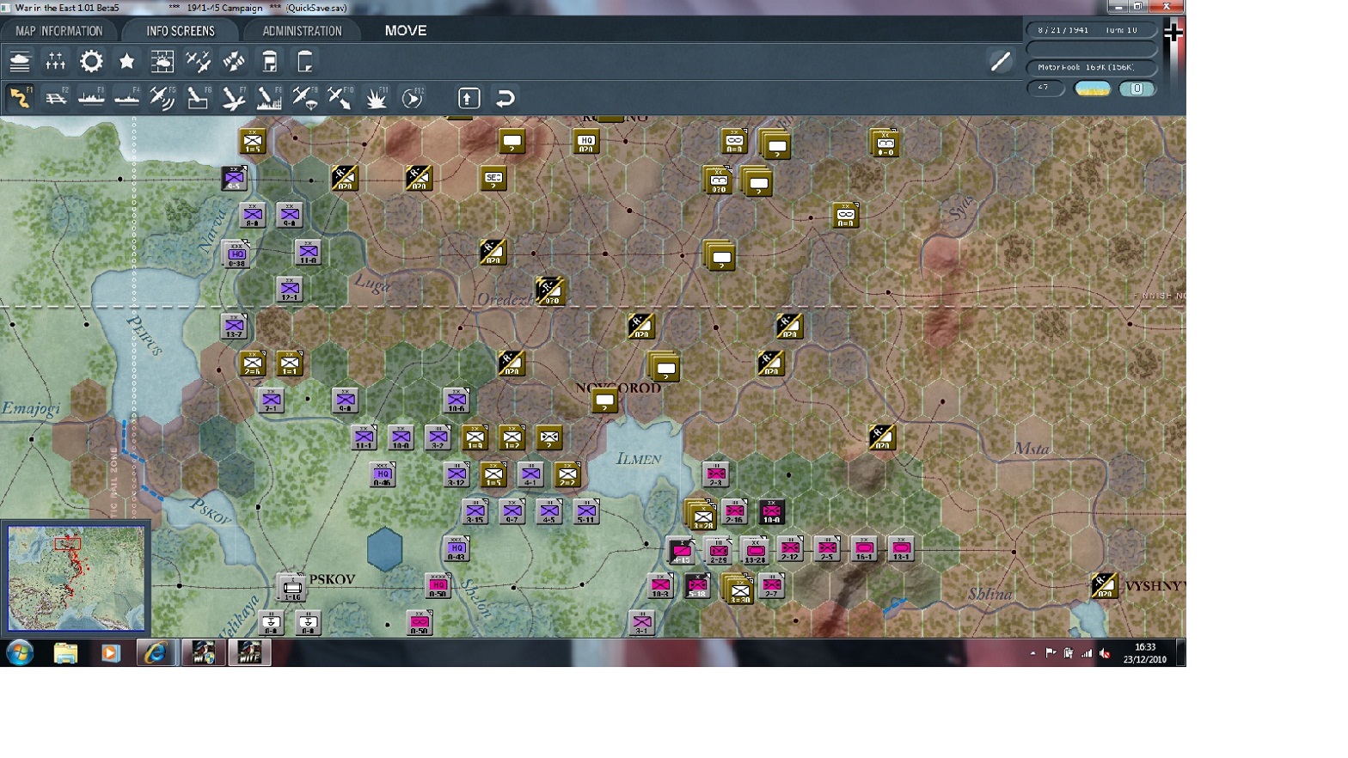1348x758 pixels.
Task: Select the F4 amphibious transport mode
Action: coord(127,98)
